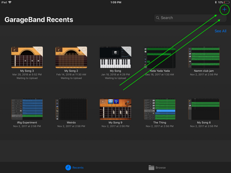Viewport: 231px width, 173px height.
Task: Open the Weirdo project thumbnail
Action: coord(71,109)
